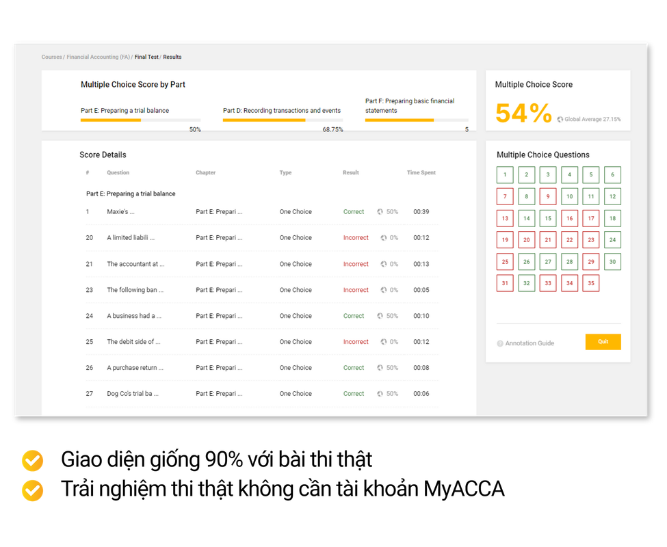Jump to question 22 box
This screenshot has width=667, height=547.
570,240
